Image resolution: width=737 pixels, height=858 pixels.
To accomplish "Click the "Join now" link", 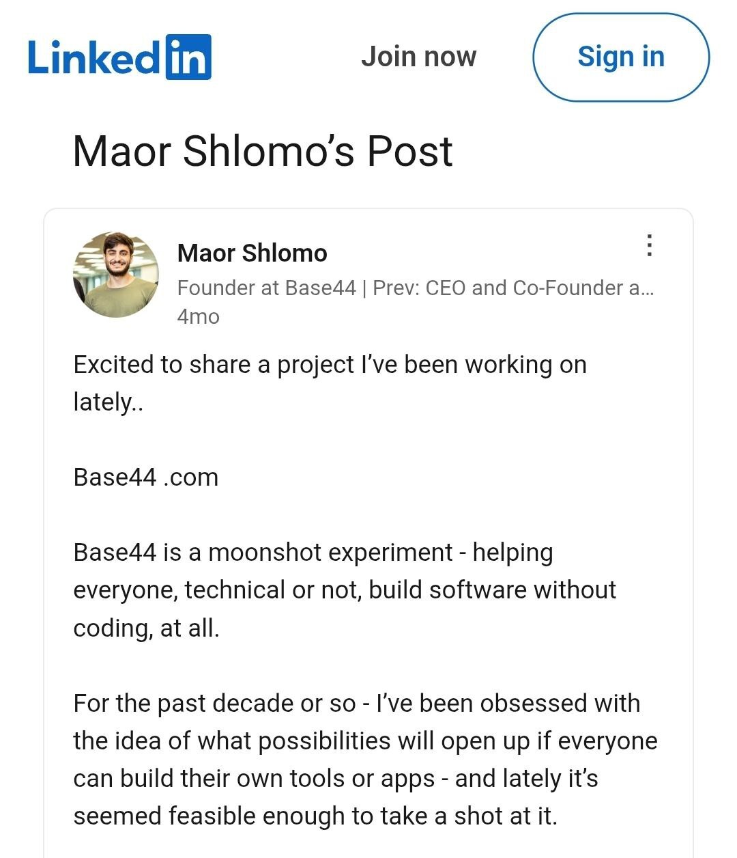I will pyautogui.click(x=418, y=57).
